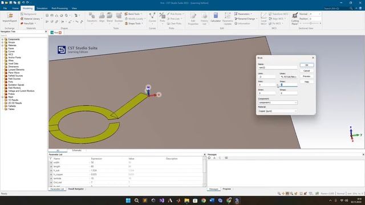This screenshot has width=365, height=205.
Task: Select Farfields in the Navigation Tree
Action: point(12,106)
